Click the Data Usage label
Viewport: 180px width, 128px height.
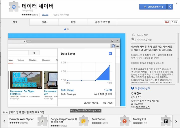67,90
